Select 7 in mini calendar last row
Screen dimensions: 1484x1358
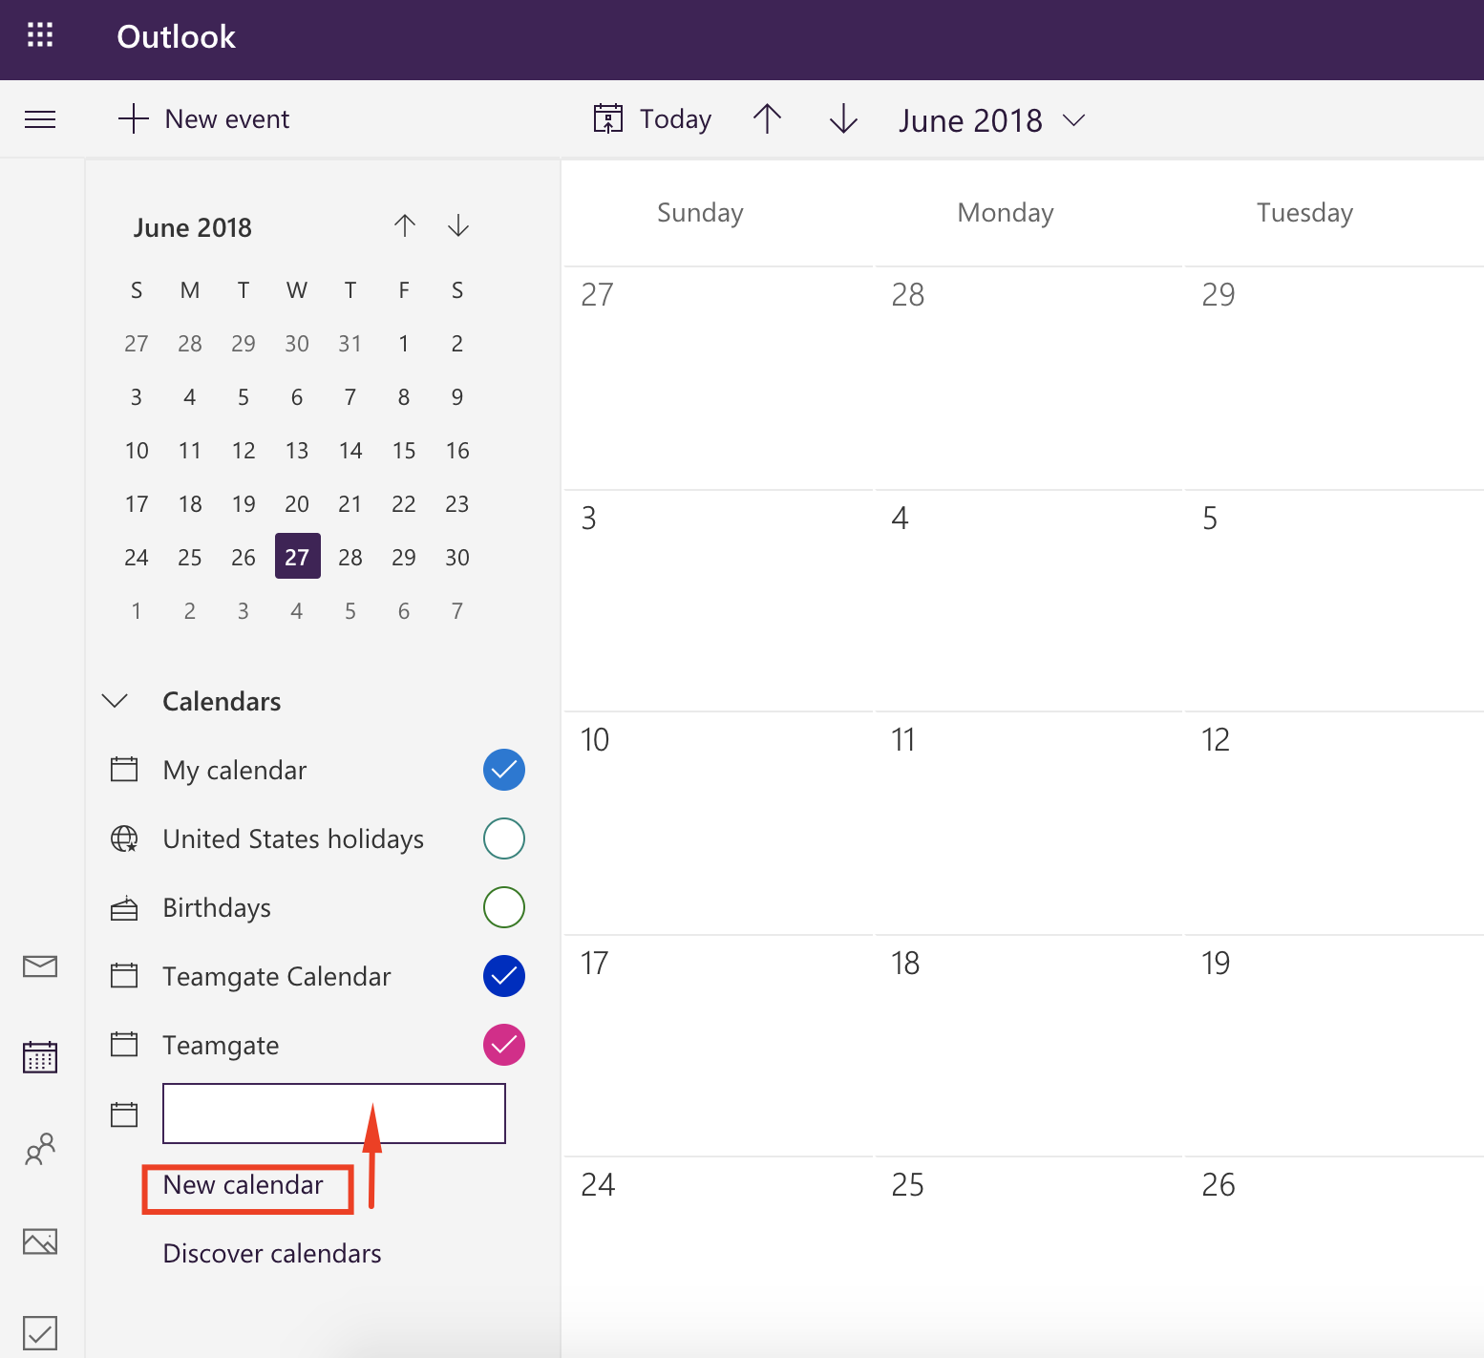pyautogui.click(x=457, y=611)
